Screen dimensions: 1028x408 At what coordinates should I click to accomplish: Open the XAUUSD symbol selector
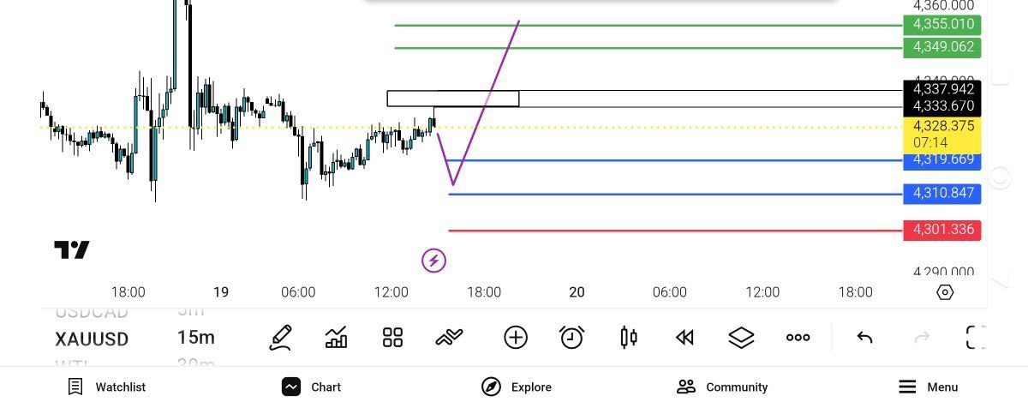tap(92, 339)
